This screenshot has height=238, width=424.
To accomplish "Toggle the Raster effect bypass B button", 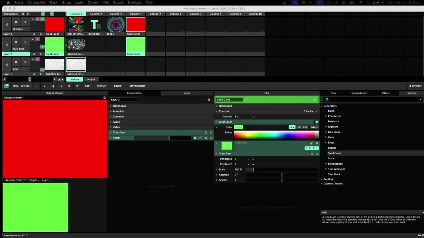I will pyautogui.click(x=195, y=138).
